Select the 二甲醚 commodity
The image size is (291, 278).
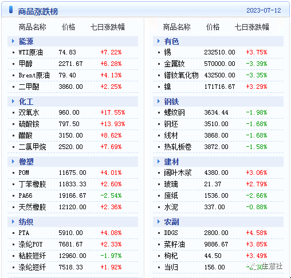29,87
